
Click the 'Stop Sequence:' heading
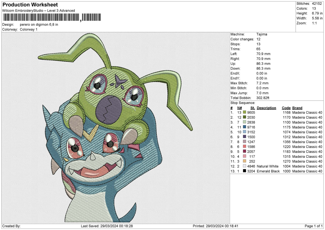tap(243, 103)
